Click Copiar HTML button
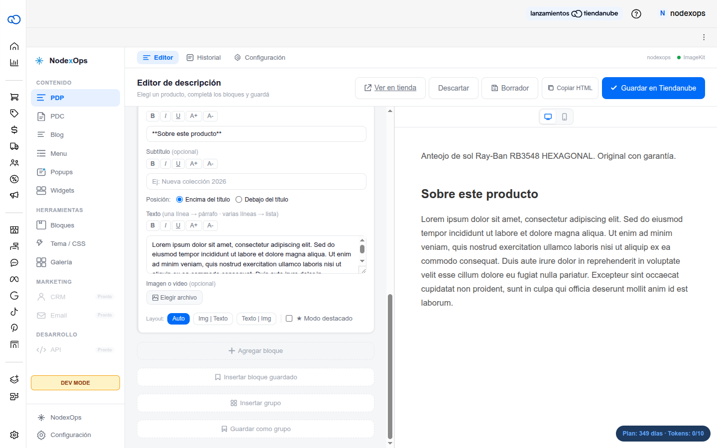Screen dimensions: 717x448 [570, 88]
